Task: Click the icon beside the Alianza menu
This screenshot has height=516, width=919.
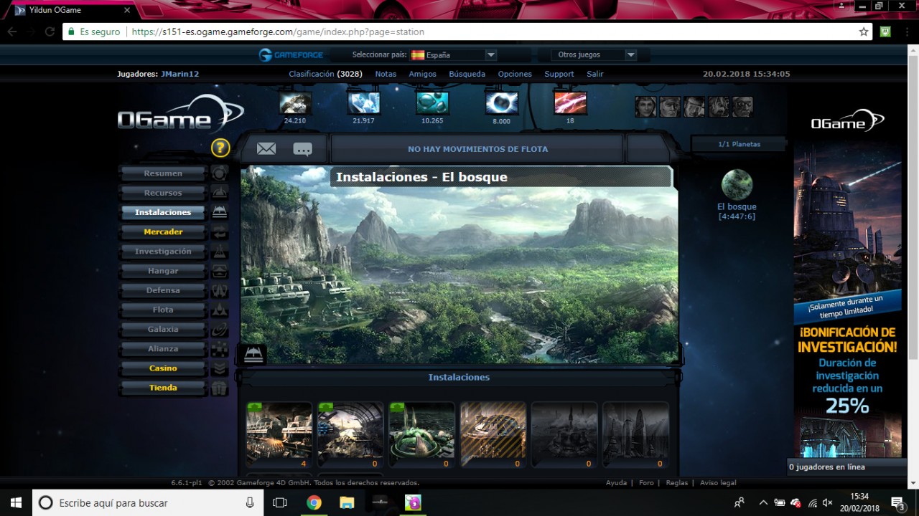Action: point(220,349)
